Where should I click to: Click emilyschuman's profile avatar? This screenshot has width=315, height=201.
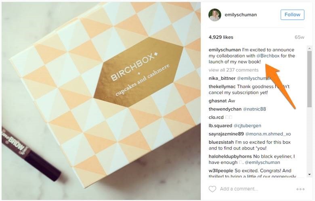coord(215,15)
